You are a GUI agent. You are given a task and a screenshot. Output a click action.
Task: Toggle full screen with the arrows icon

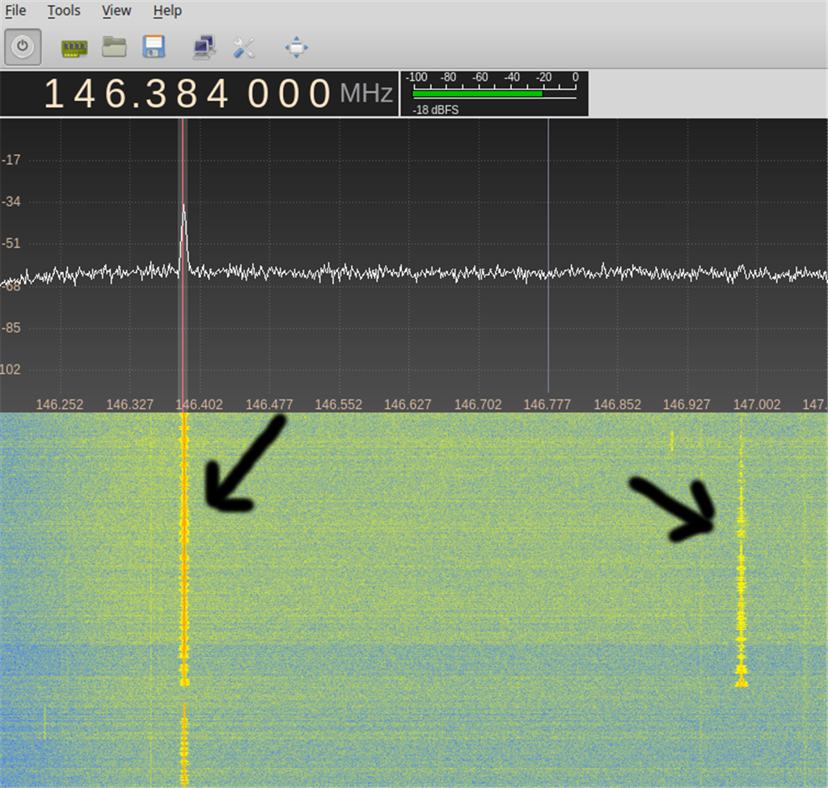pos(297,48)
